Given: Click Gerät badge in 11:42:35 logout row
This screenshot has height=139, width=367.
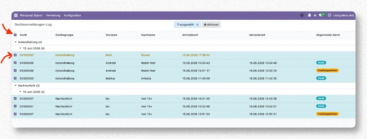Looking at the screenshot, I should point(321,78).
